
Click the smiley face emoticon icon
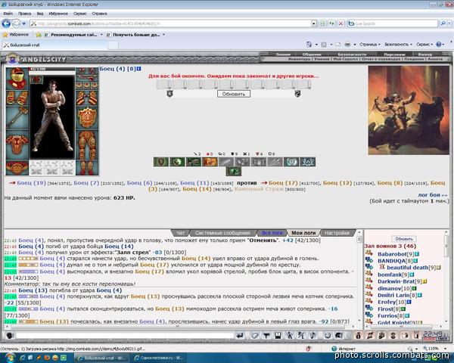pyautogui.click(x=328, y=336)
